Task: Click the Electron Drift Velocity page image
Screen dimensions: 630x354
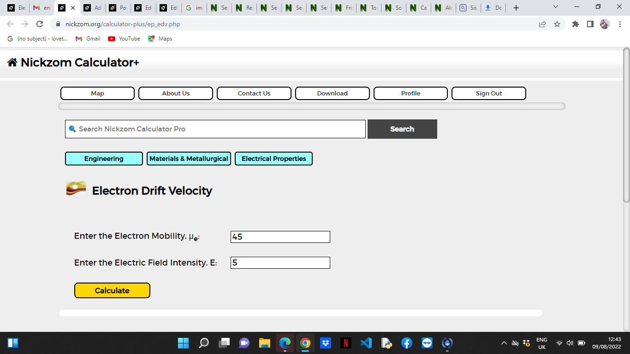Action: coord(76,189)
